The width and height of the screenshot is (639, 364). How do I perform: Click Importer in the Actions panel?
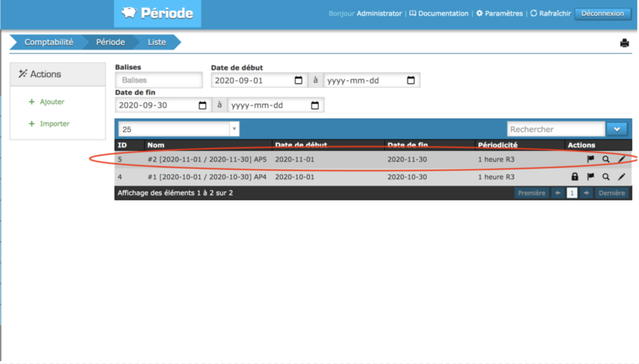coord(54,124)
